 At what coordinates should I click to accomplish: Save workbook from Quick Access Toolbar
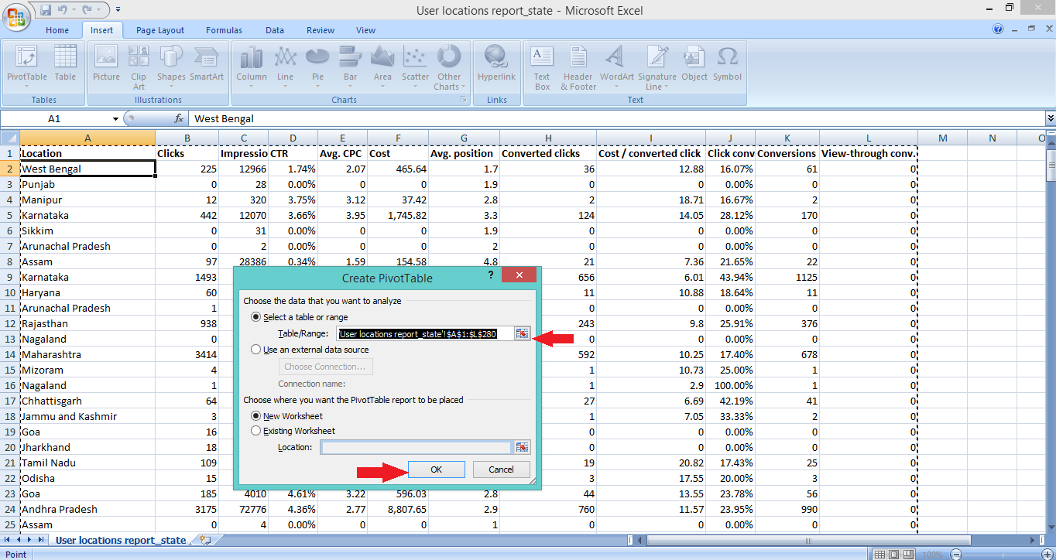pos(46,10)
